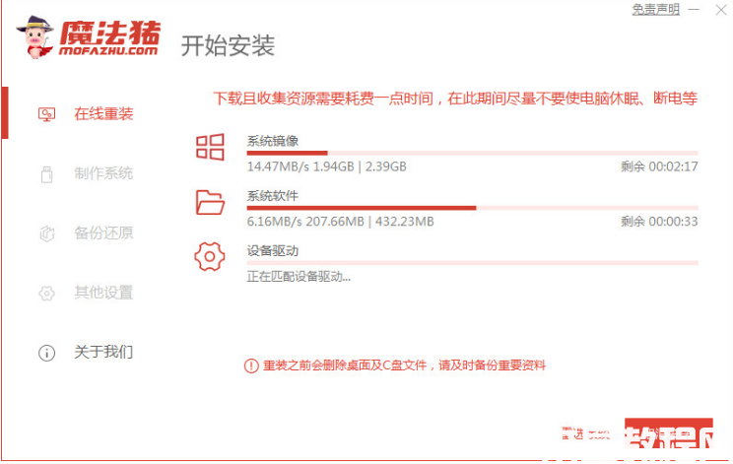Viewport: 733px width, 464px height.
Task: Click the 系统镜像 download progress bar
Action: 473,153
